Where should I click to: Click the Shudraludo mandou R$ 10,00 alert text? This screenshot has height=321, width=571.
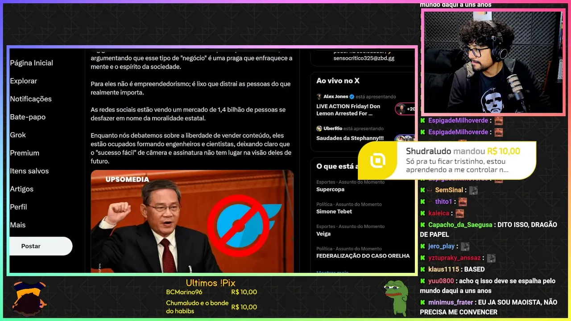(x=463, y=151)
